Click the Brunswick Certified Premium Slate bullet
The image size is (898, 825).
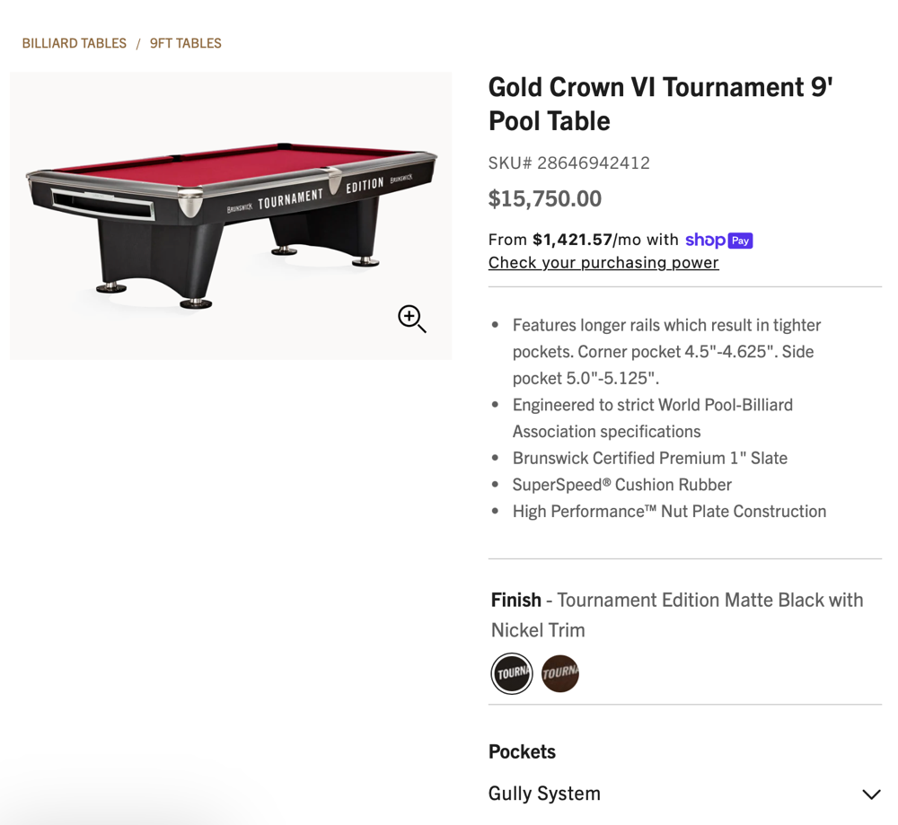tap(649, 458)
